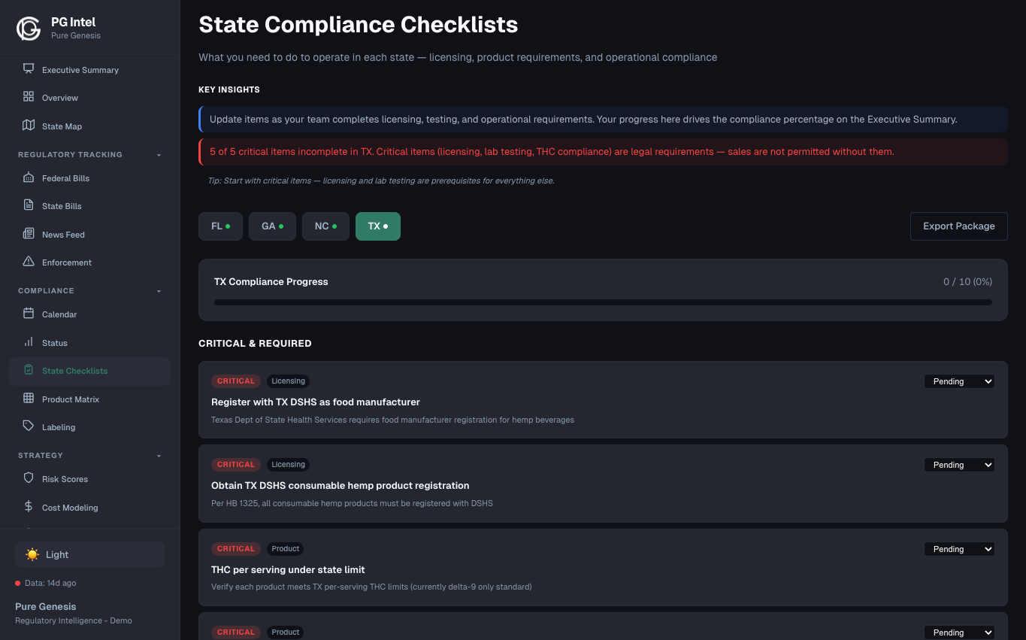The image size is (1026, 640).
Task: Open the Cost Modeling tool
Action: click(x=69, y=508)
